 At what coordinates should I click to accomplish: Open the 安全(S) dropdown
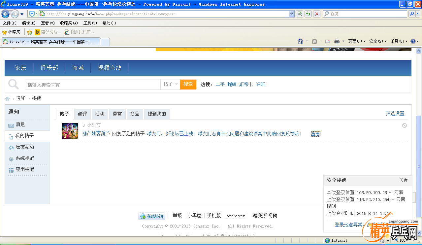coord(376,41)
